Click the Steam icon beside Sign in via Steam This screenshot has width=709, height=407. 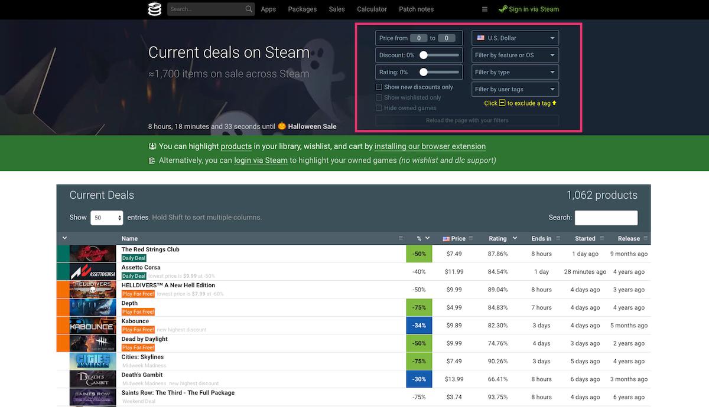[x=503, y=9]
